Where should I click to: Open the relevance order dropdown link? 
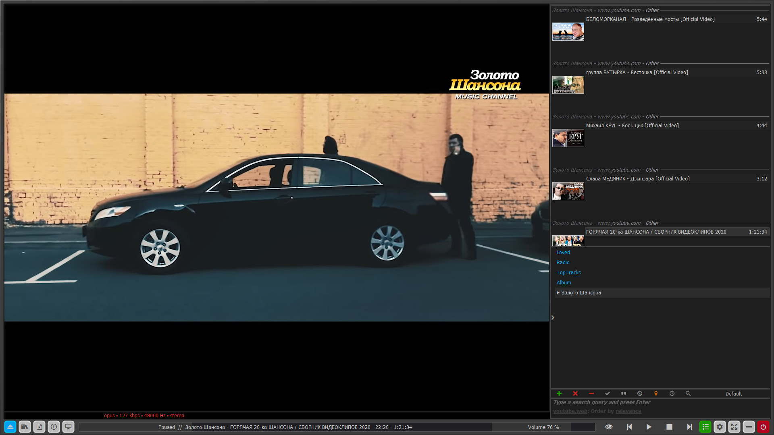click(x=628, y=411)
